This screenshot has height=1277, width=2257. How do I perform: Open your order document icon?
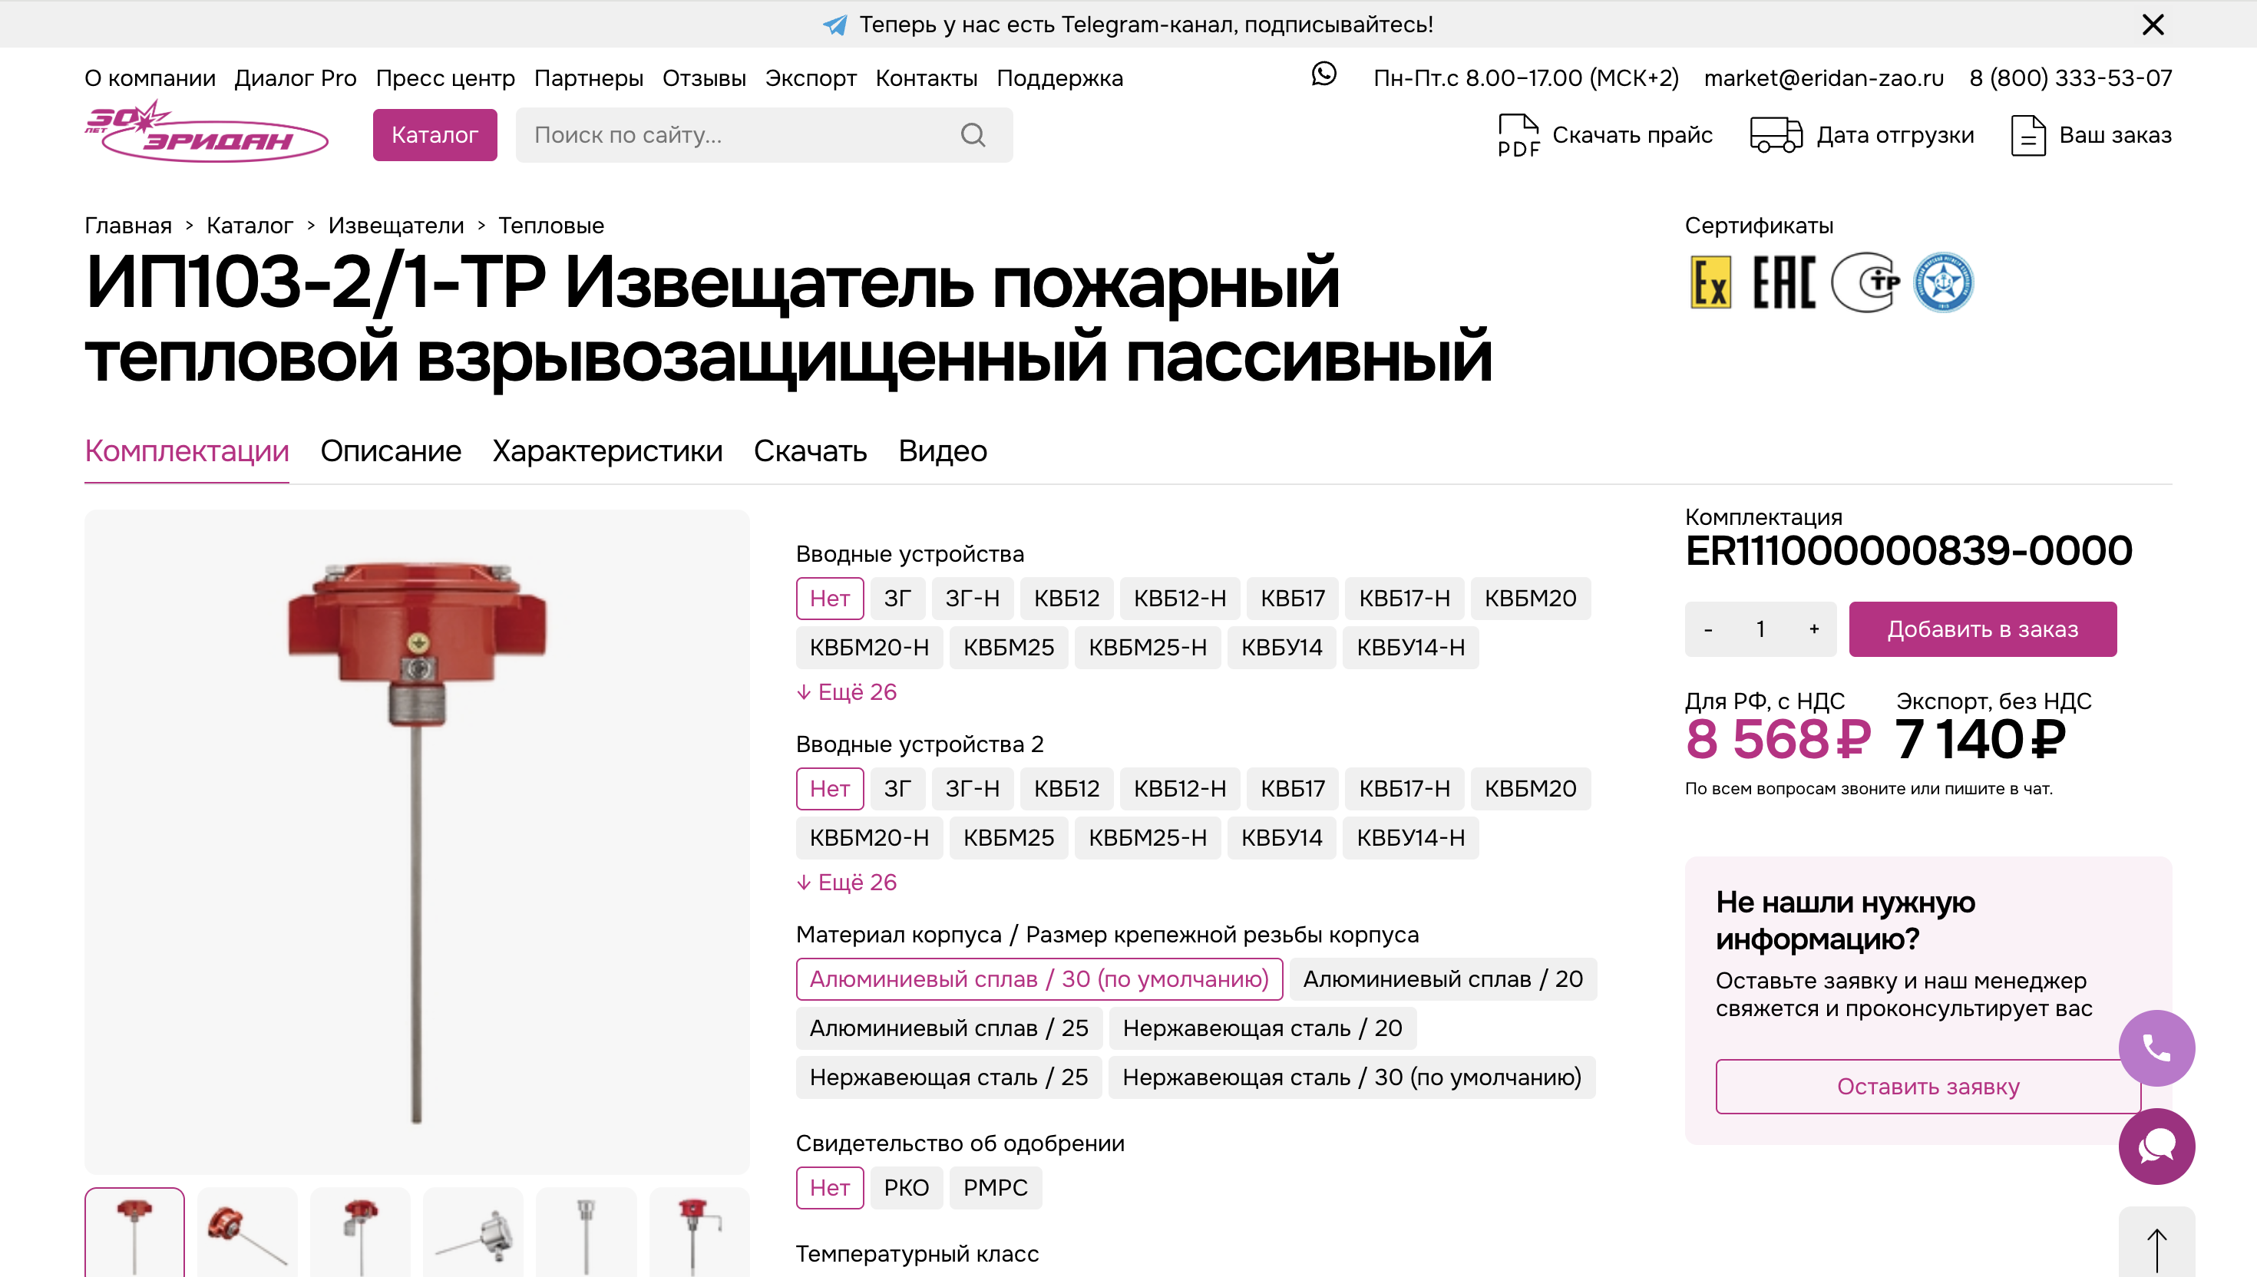point(2028,135)
